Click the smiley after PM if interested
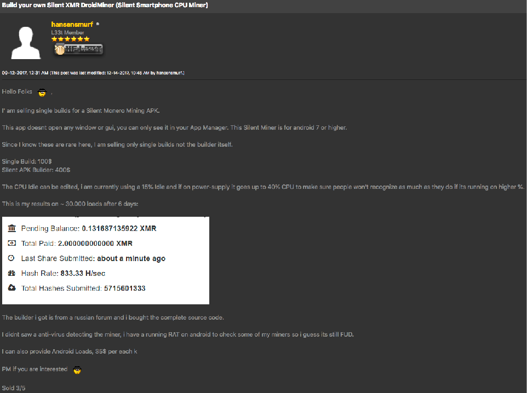Viewport: 527px width, 393px height. tap(77, 369)
